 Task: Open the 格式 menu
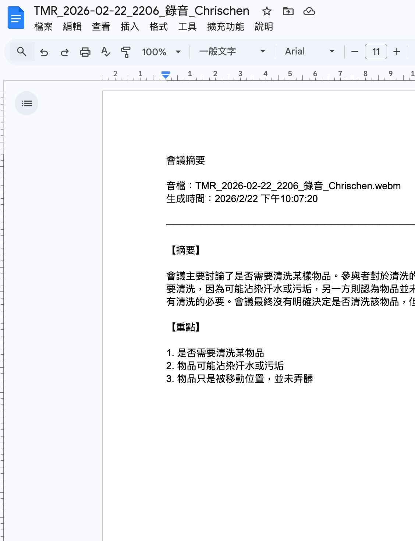coord(158,26)
